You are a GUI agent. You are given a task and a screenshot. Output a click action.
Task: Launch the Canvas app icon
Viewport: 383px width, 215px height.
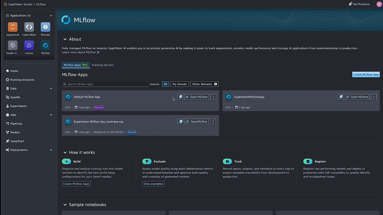coord(29,45)
